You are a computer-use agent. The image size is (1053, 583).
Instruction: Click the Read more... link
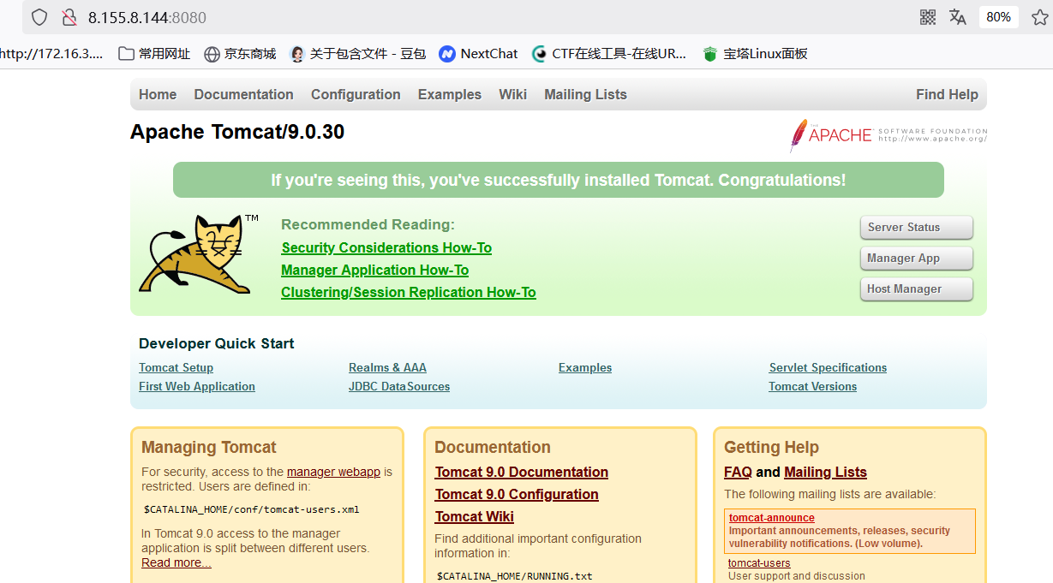pyautogui.click(x=176, y=562)
